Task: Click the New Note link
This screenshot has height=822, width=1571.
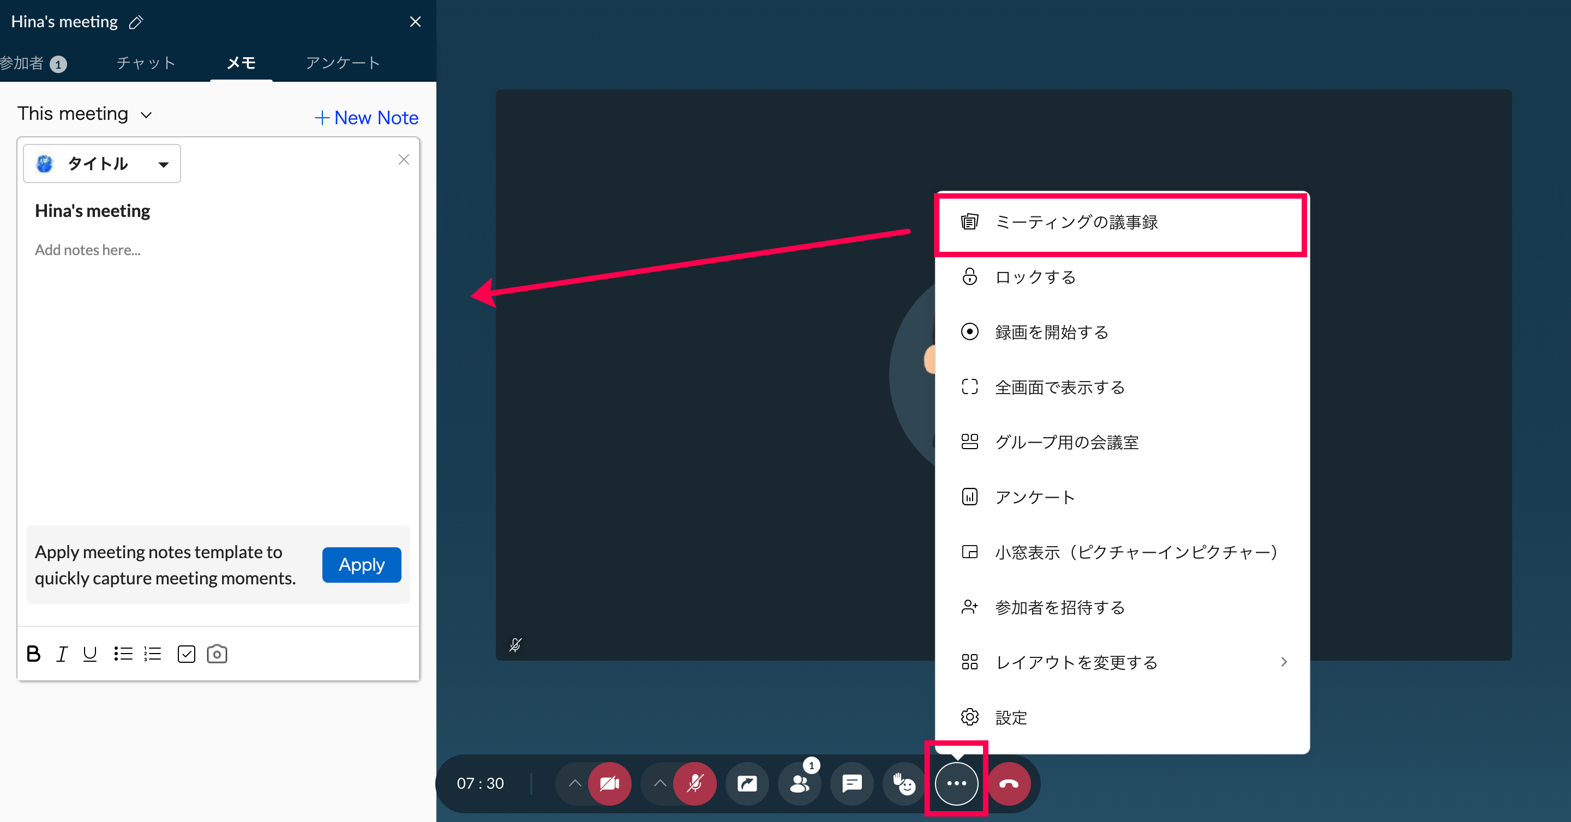Action: (367, 118)
